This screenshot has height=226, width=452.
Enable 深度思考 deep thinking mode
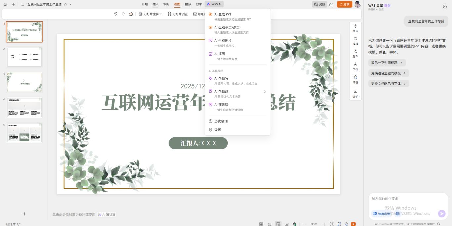[382, 214]
